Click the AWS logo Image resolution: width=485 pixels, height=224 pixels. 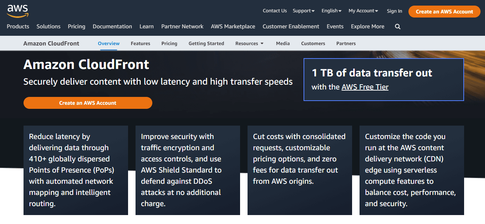pos(18,11)
